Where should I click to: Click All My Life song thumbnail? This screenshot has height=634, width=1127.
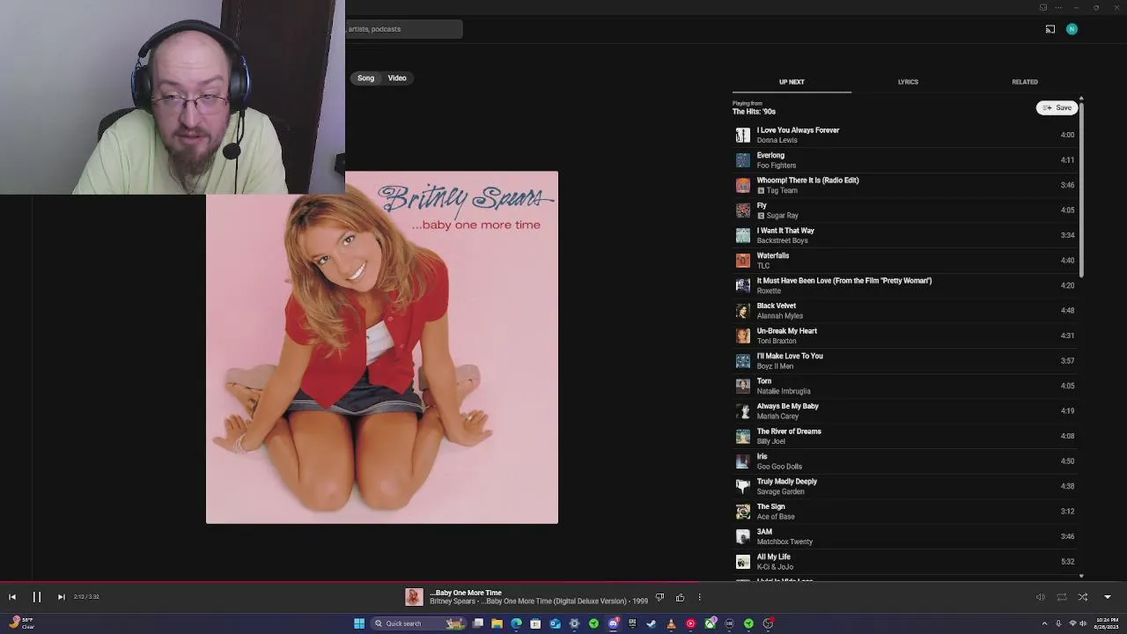[x=743, y=562]
